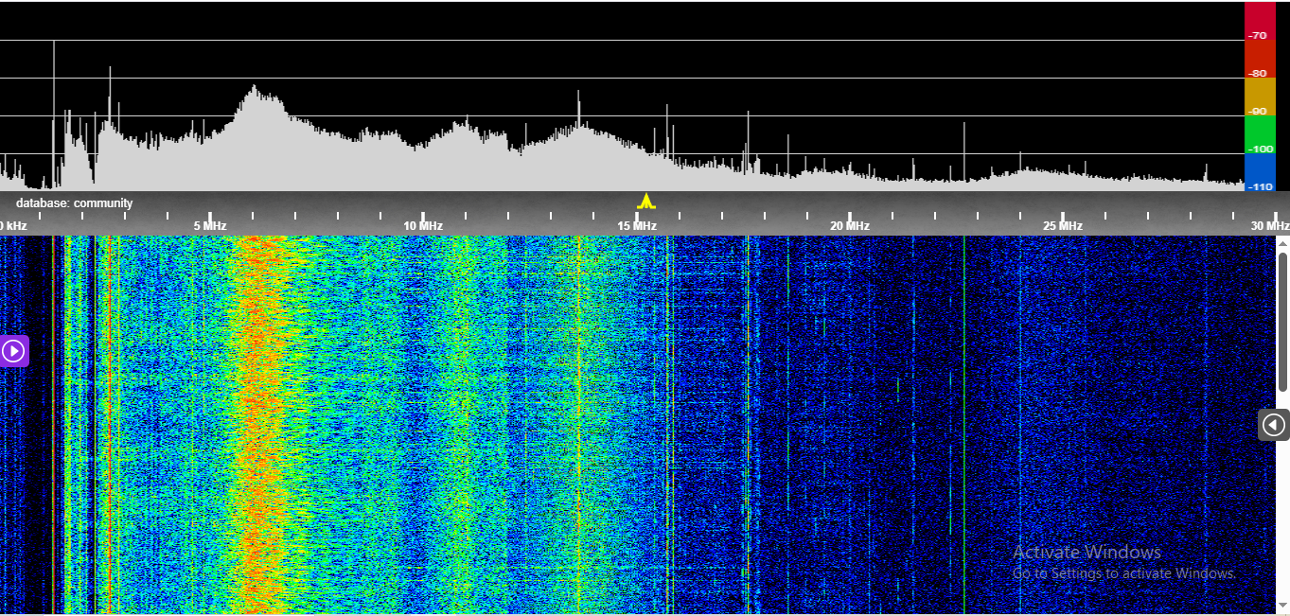Click the yellow passband tuning marker

(x=646, y=201)
